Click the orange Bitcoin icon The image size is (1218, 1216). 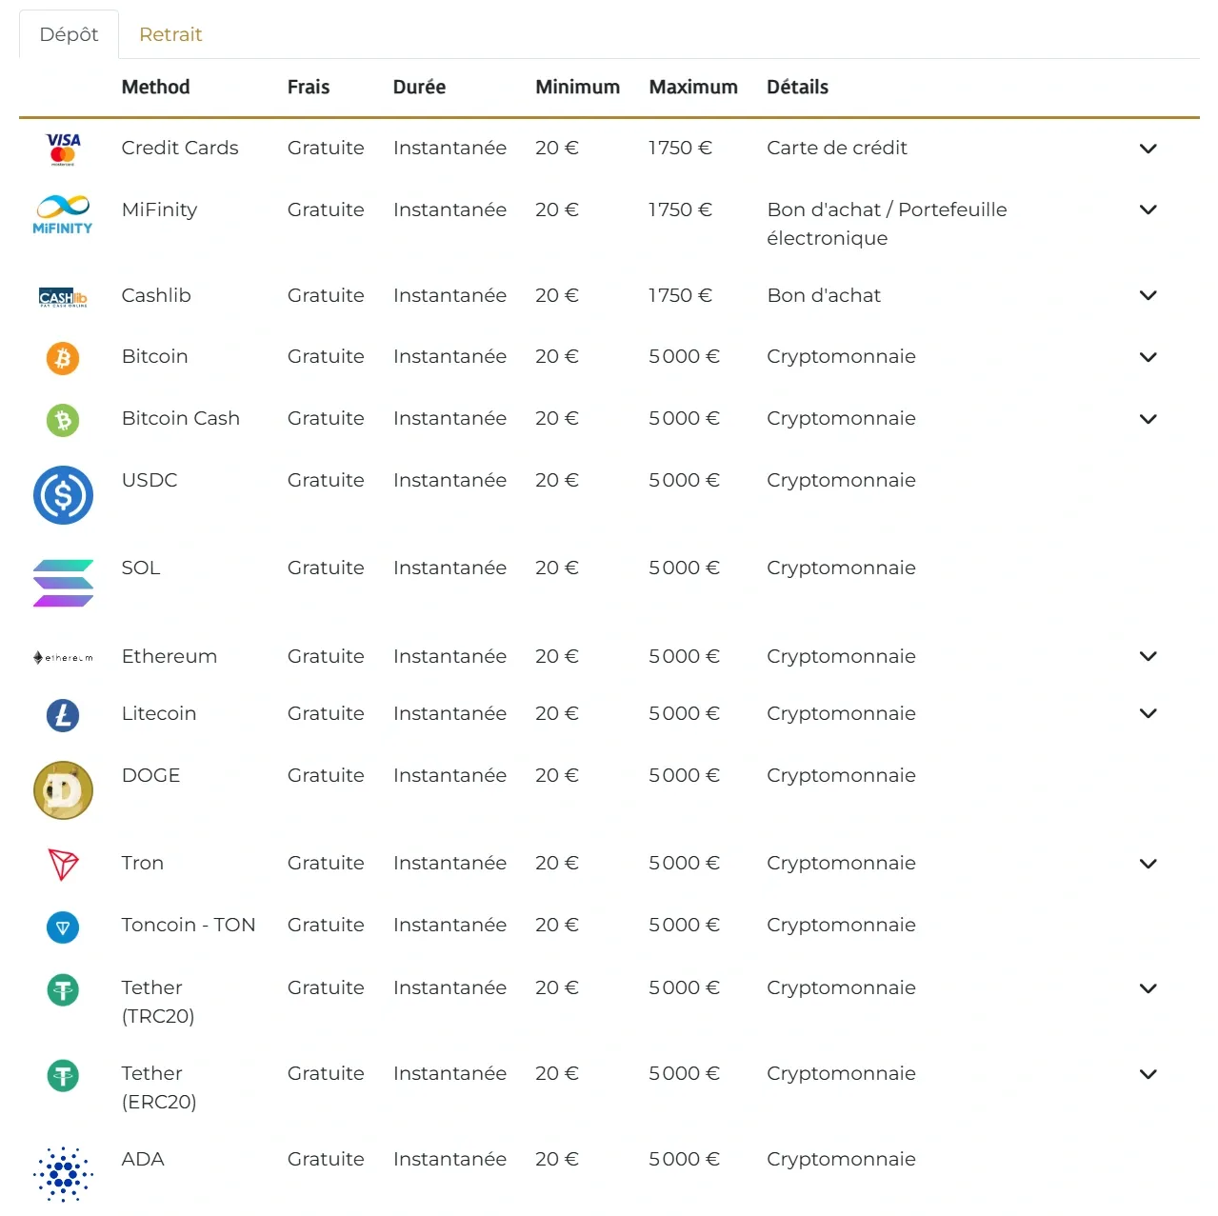[63, 358]
